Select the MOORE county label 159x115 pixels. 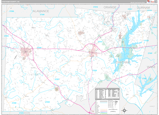[27, 113]
